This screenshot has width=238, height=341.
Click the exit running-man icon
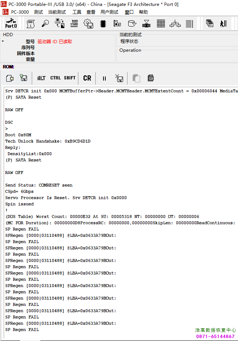coord(223,24)
